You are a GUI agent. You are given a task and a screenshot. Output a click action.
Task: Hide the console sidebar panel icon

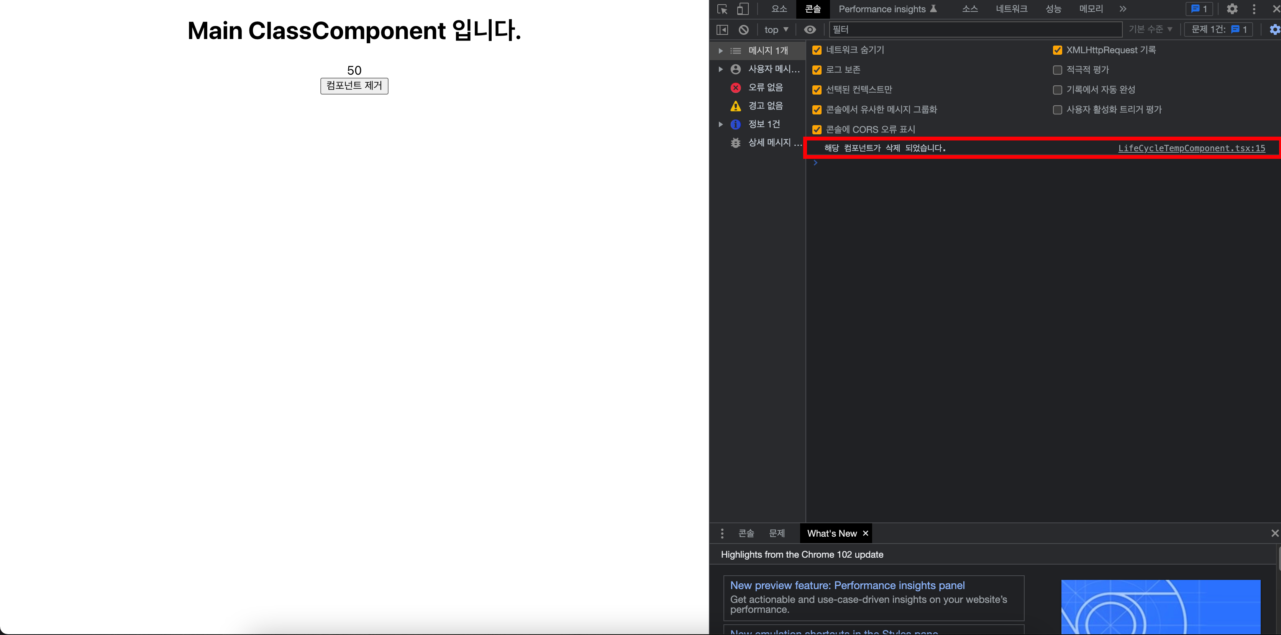722,30
